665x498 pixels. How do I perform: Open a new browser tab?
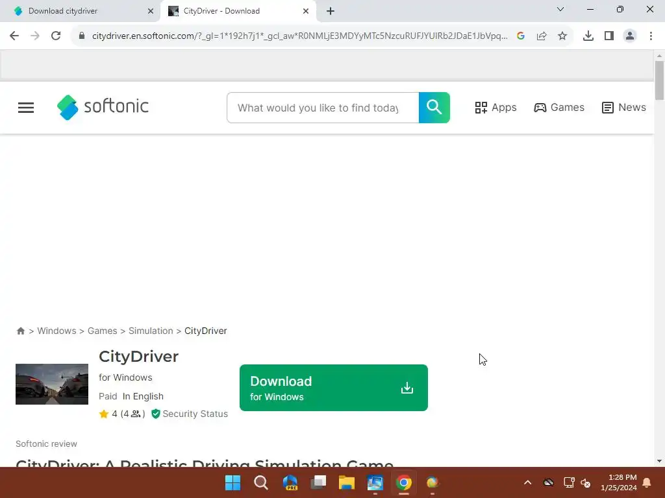click(331, 11)
